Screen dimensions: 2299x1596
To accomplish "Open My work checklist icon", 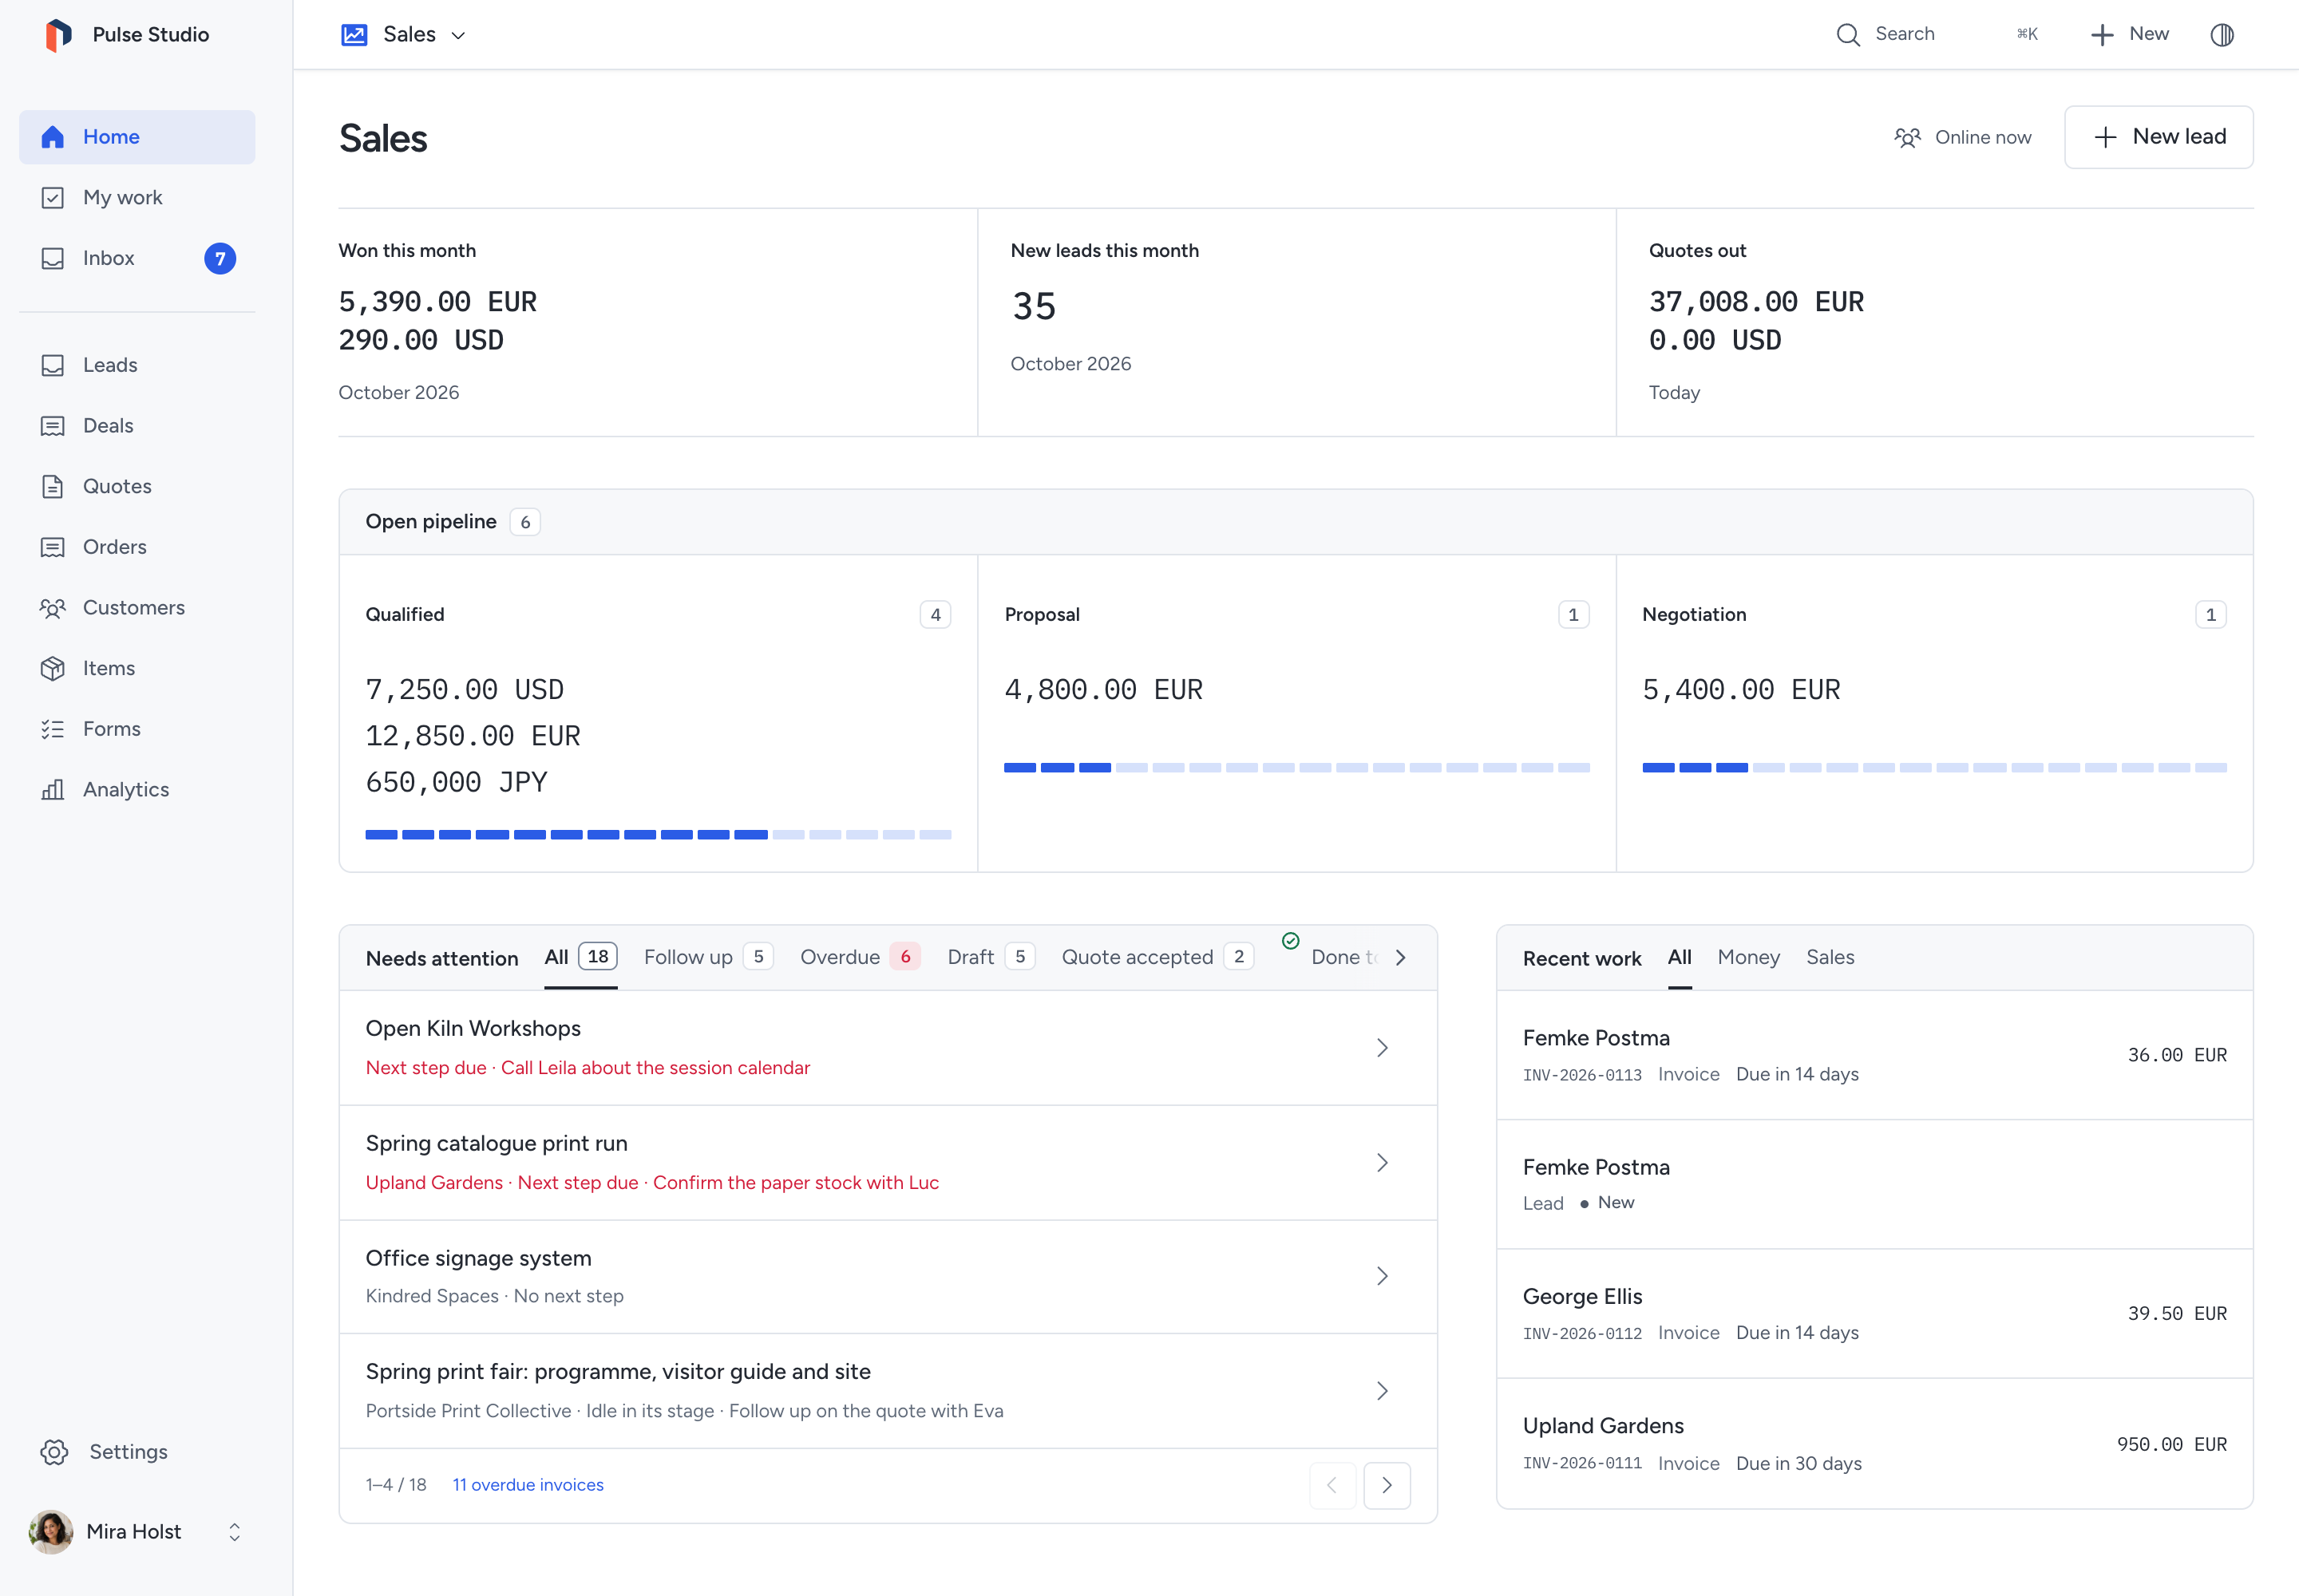I will click(x=53, y=198).
